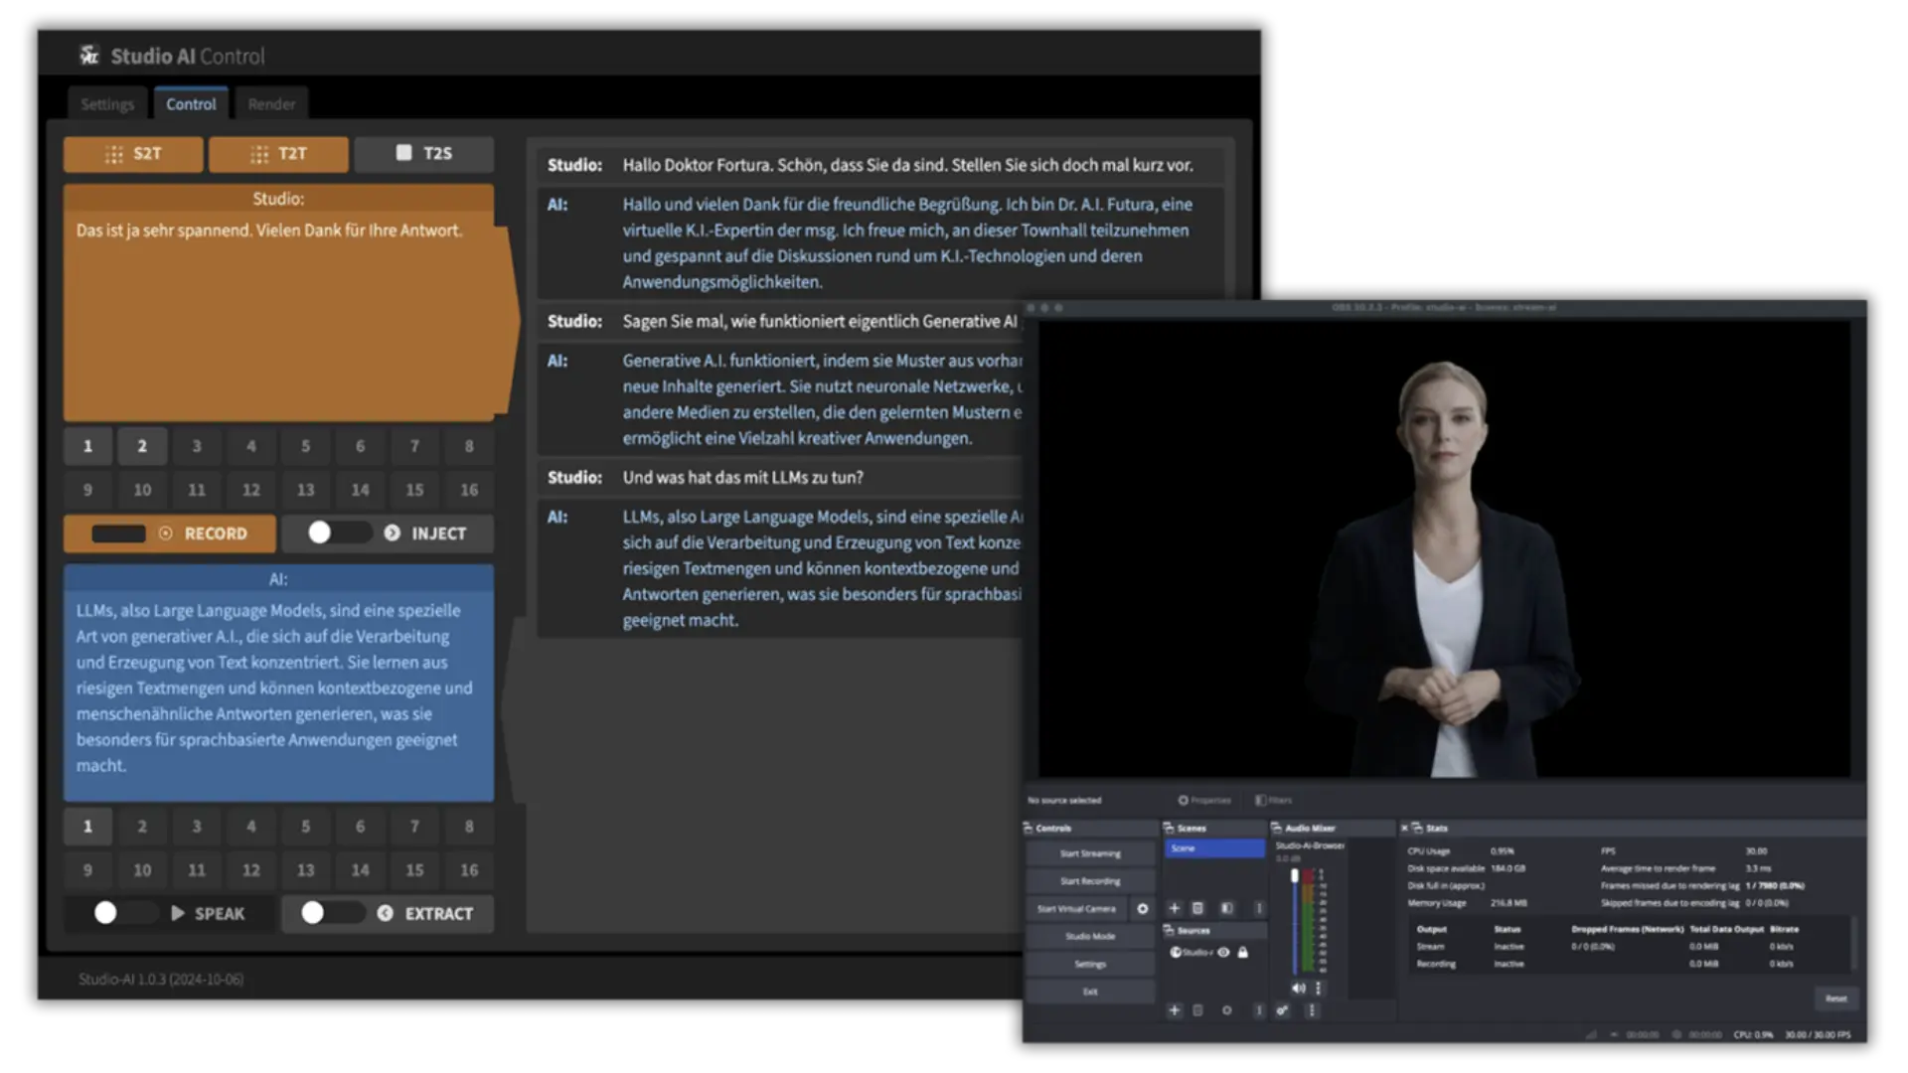The image size is (1908, 1073).
Task: Open the Scenes panel kebab menu
Action: click(x=1259, y=908)
